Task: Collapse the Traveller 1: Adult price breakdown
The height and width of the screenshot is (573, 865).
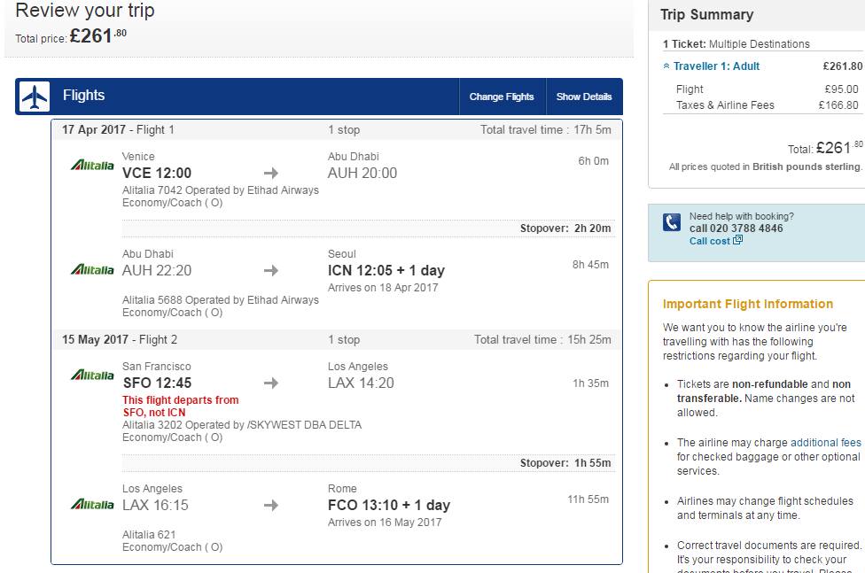Action: click(x=666, y=66)
